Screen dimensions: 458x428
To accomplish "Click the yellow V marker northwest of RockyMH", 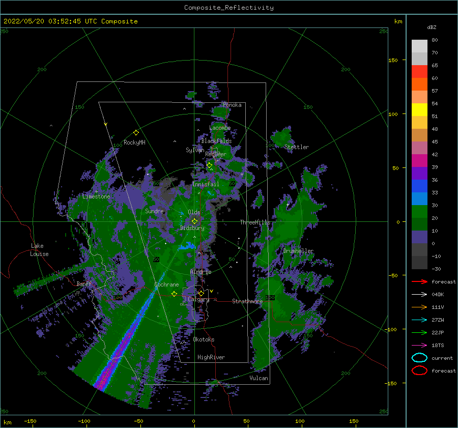I will pyautogui.click(x=106, y=124).
